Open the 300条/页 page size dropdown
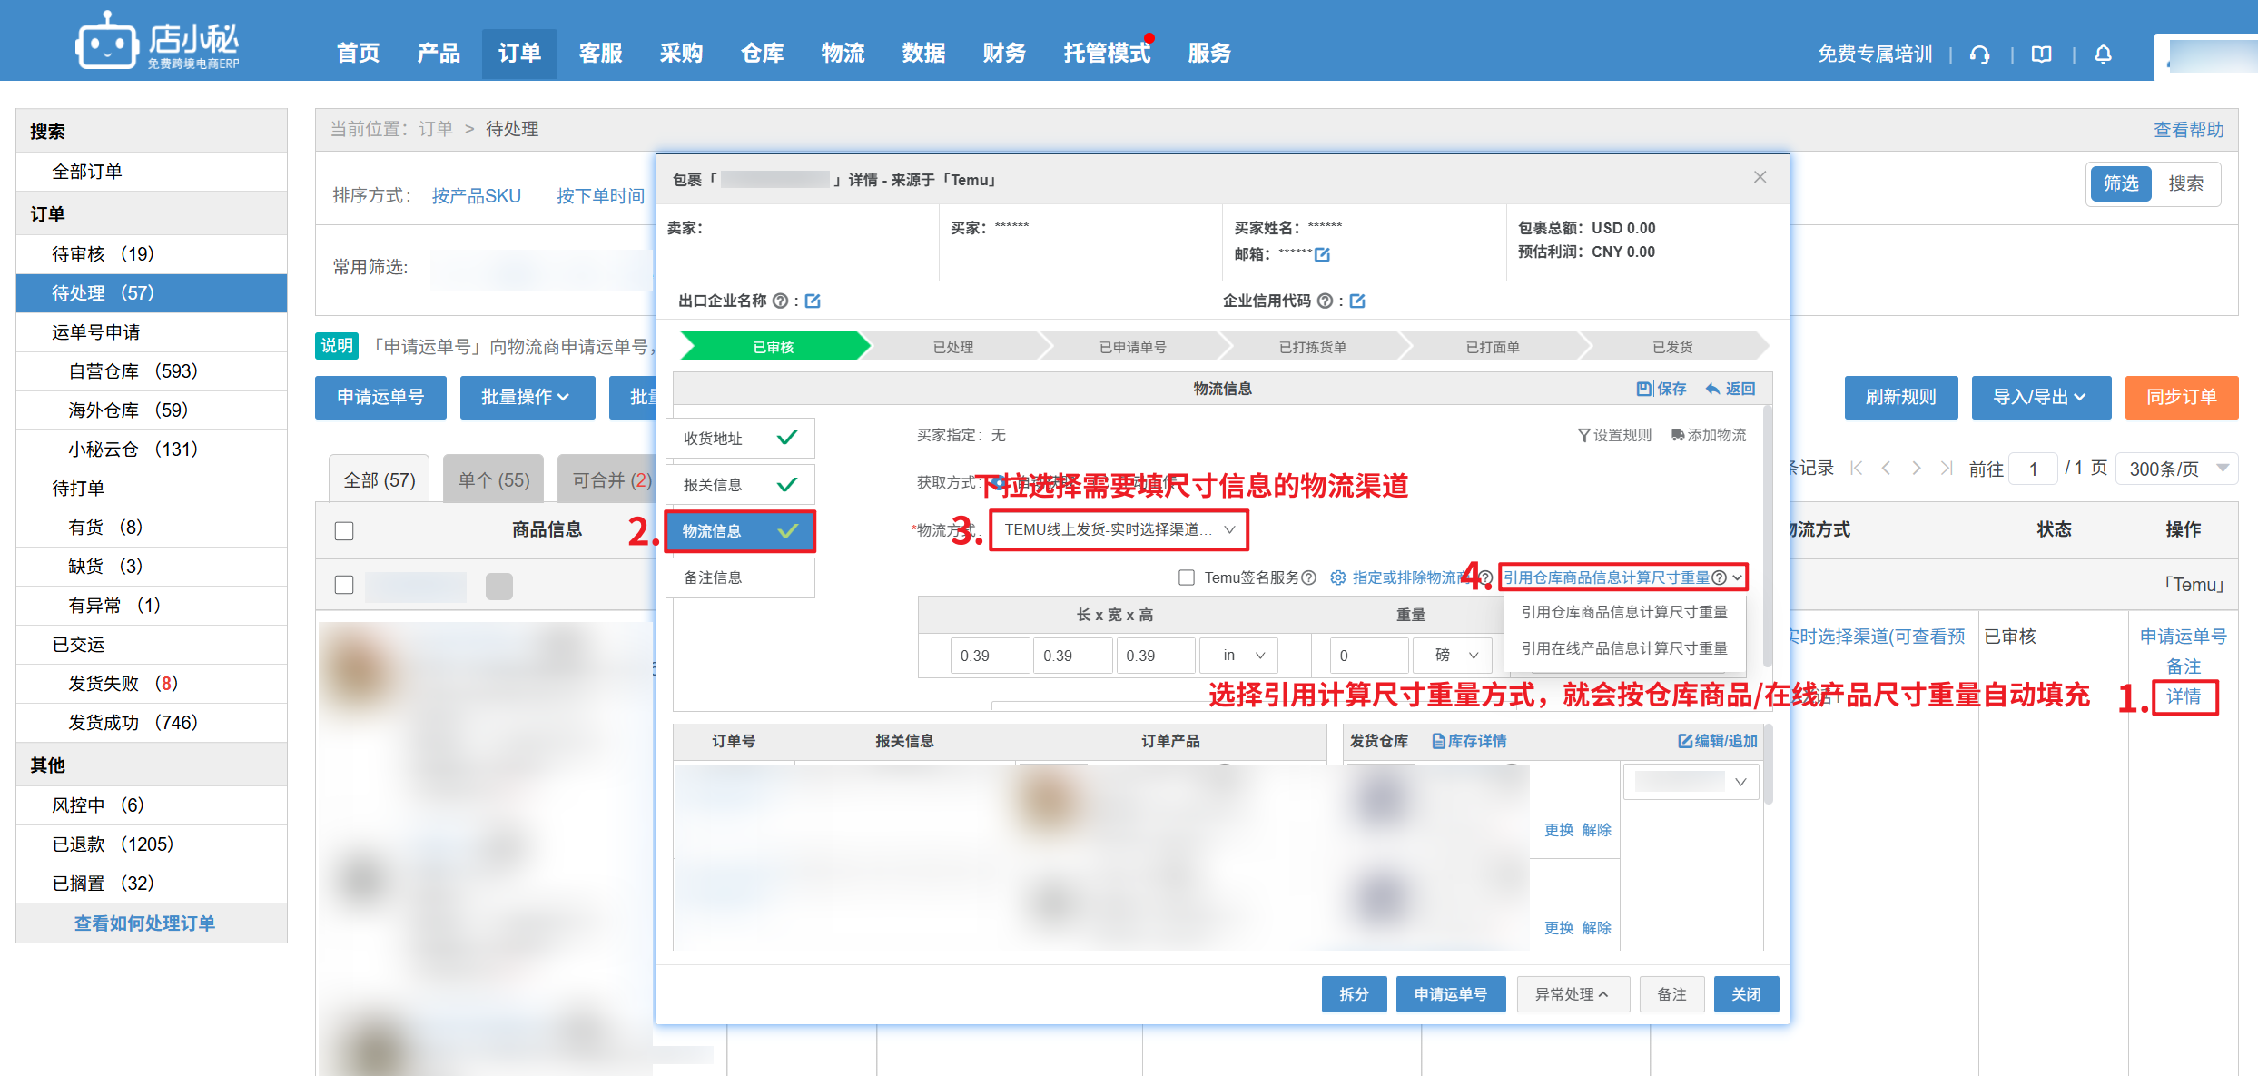This screenshot has height=1076, width=2258. pyautogui.click(x=2176, y=469)
